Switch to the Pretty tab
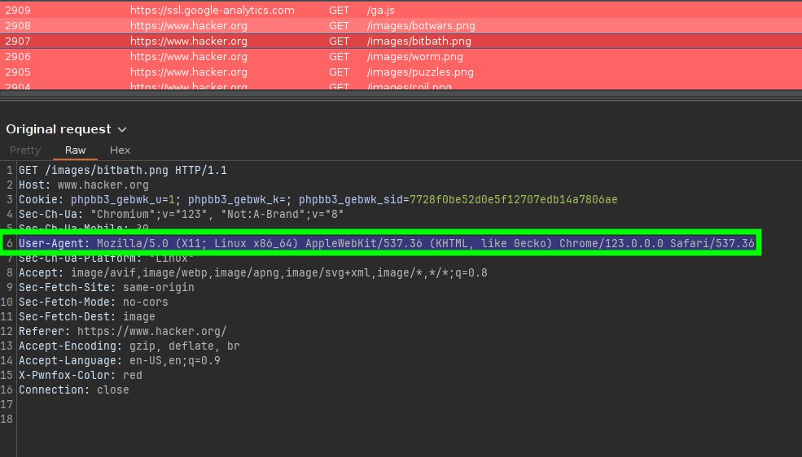Viewport: 802px width, 457px height. pos(25,150)
